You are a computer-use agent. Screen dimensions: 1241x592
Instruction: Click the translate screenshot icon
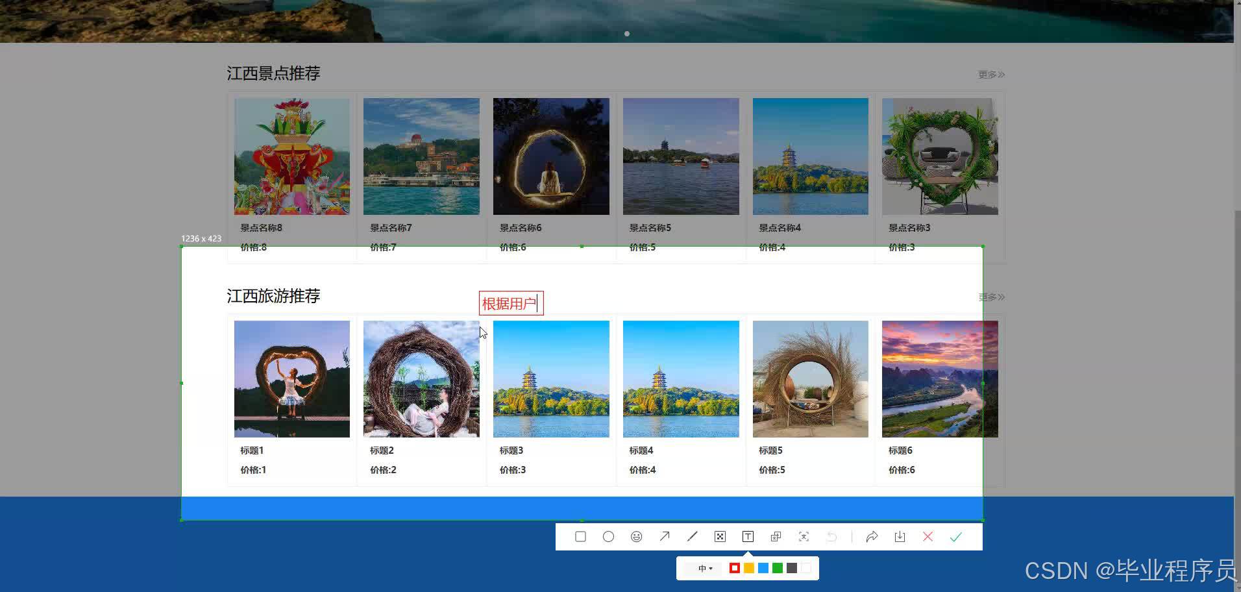point(776,537)
